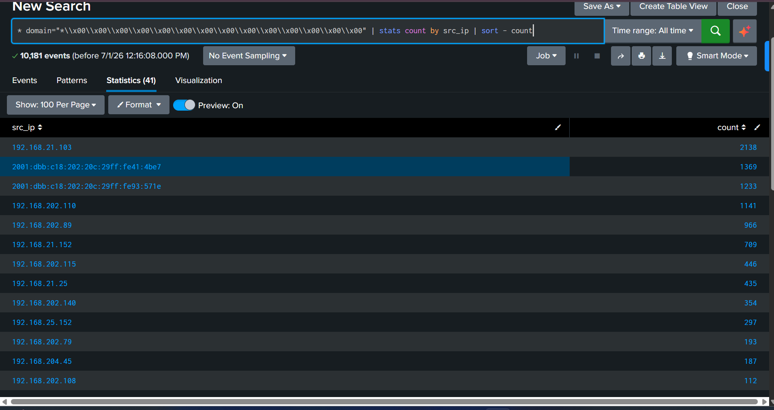Click the count value 2138
774x410 pixels.
(x=748, y=147)
